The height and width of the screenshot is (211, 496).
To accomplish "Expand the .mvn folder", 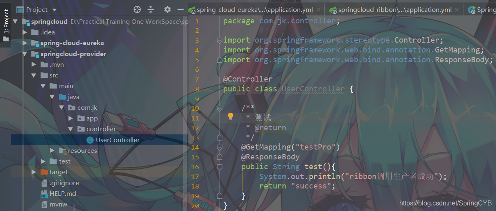I will 34,65.
